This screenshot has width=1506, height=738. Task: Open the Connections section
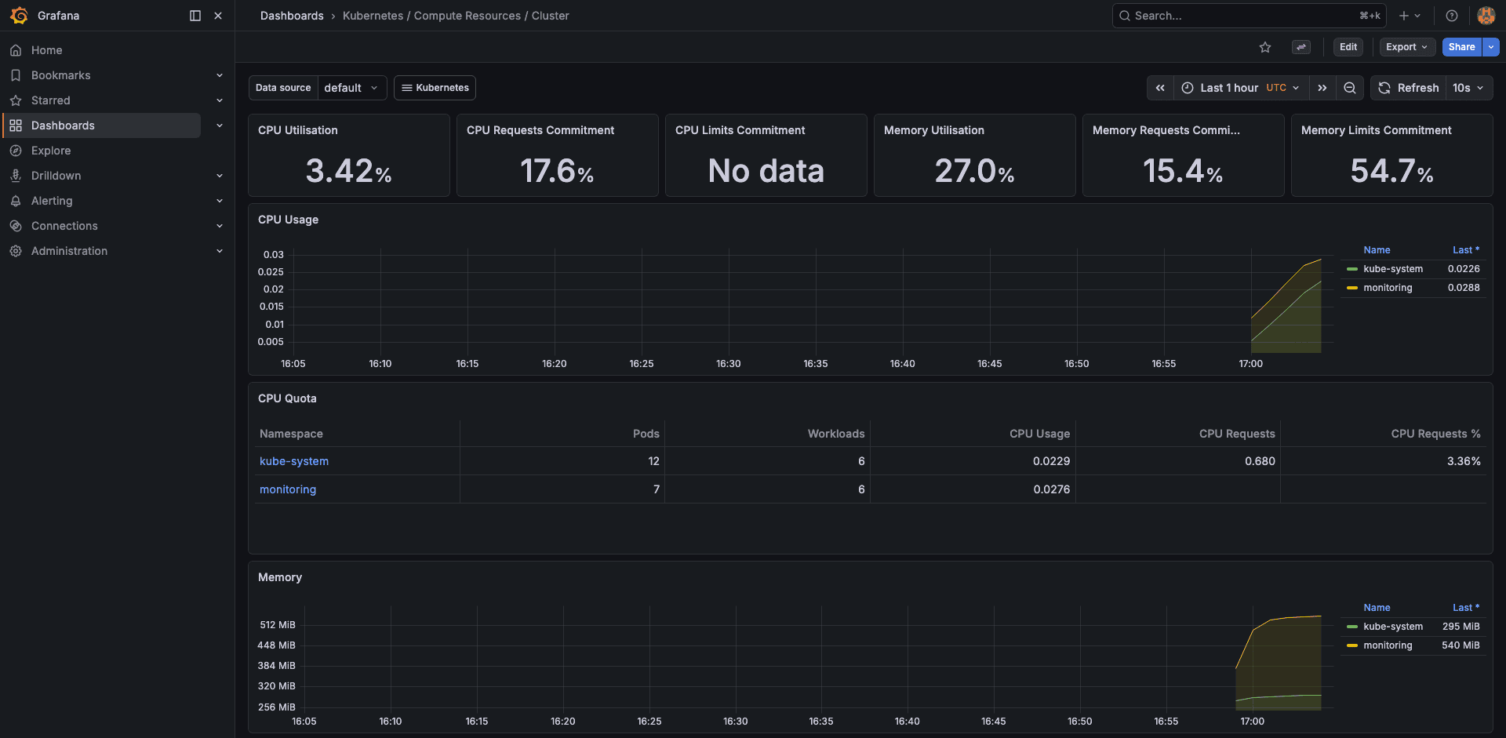(x=64, y=225)
